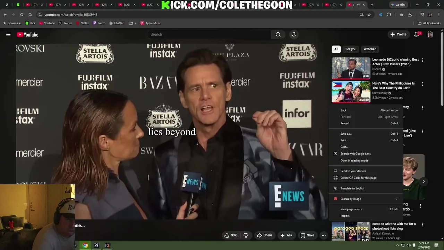444x250 pixels.
Task: Select the All filter chip
Action: [x=336, y=49]
